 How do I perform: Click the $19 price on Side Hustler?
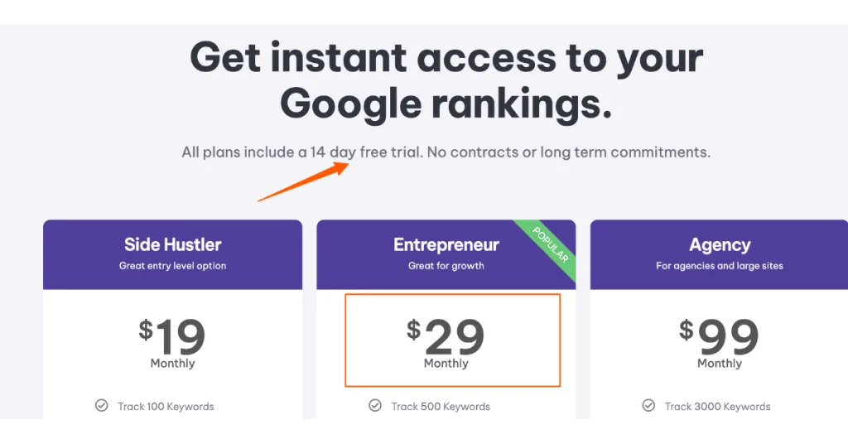click(x=172, y=335)
